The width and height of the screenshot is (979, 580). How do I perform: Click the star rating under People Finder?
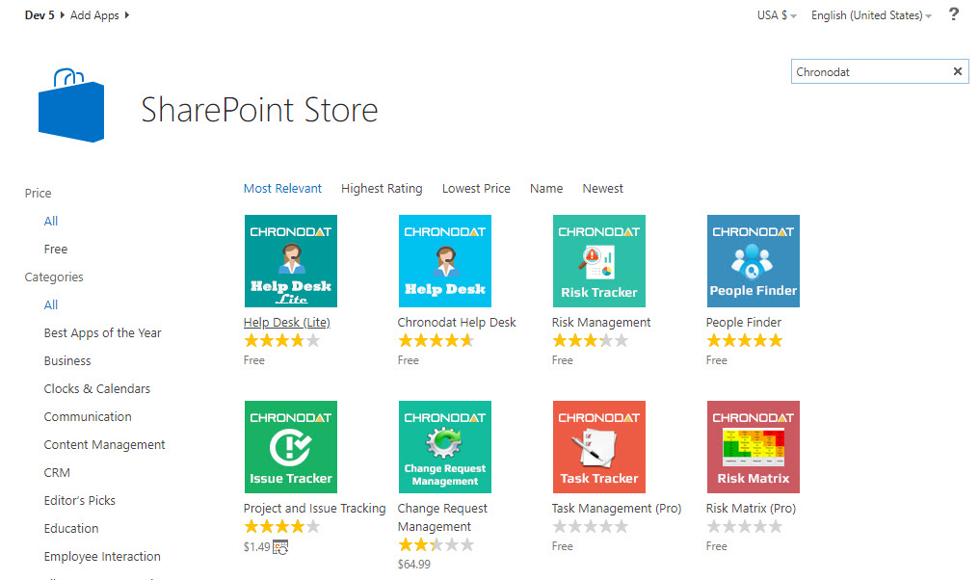tap(744, 340)
